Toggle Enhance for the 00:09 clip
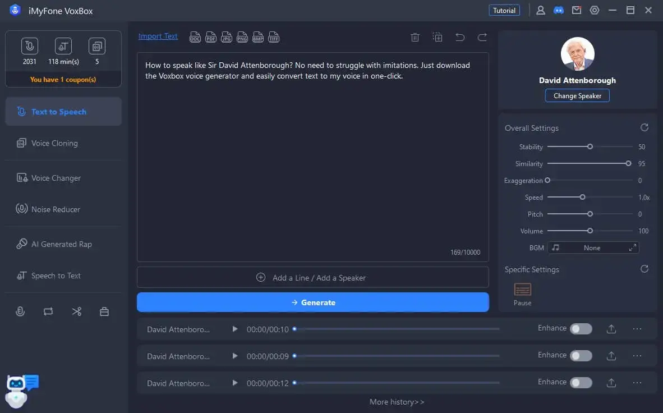Screen dimensions: 663x413 (581, 356)
